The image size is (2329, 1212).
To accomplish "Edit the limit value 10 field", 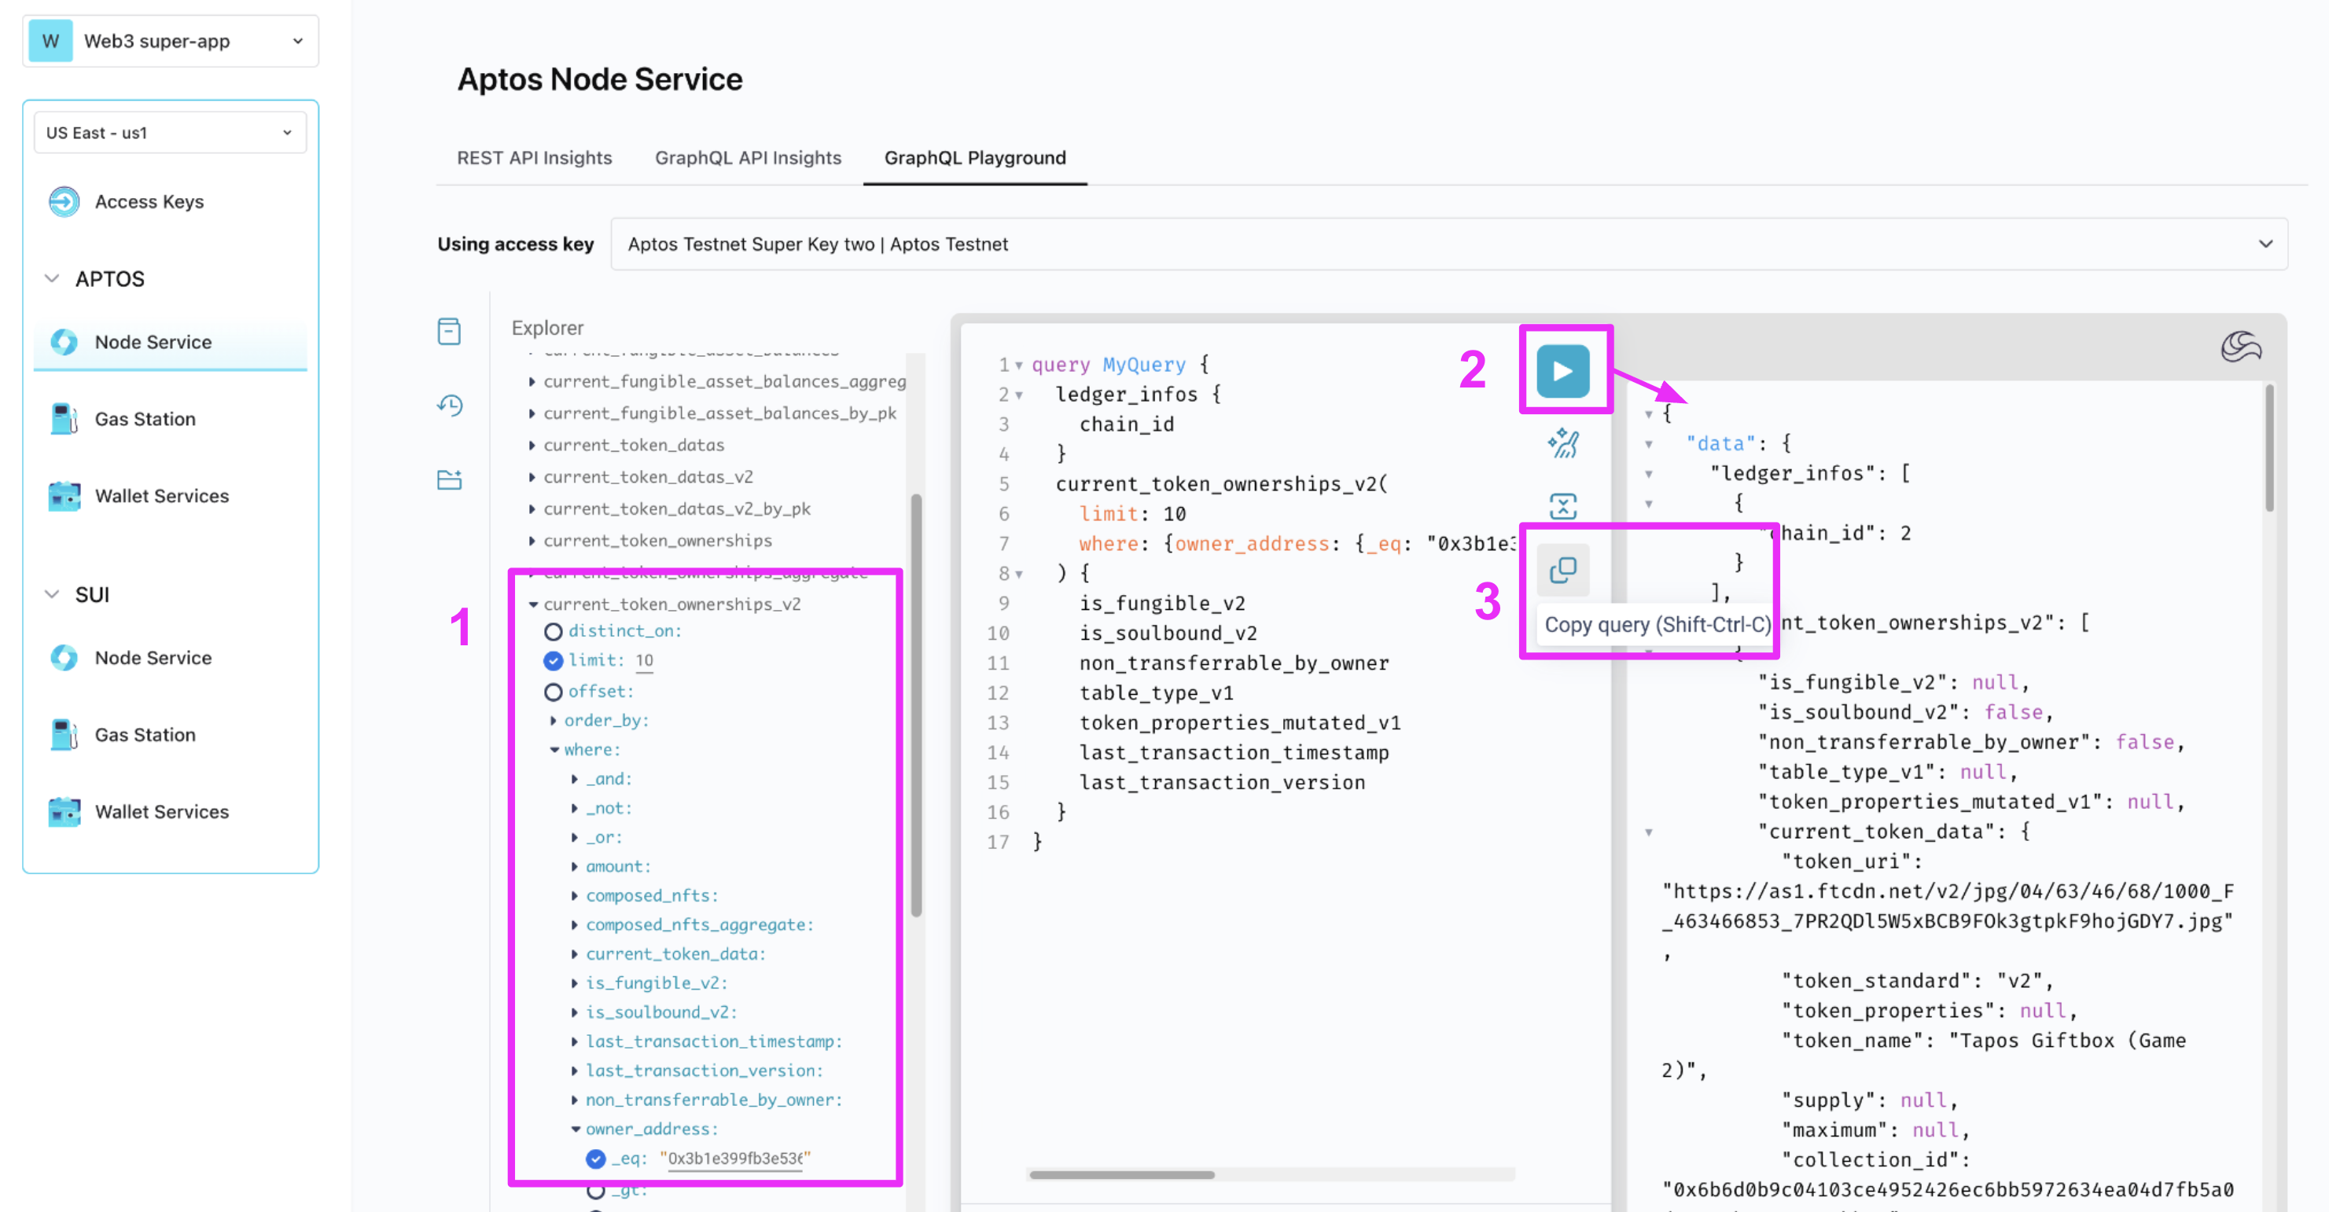I will coord(644,661).
